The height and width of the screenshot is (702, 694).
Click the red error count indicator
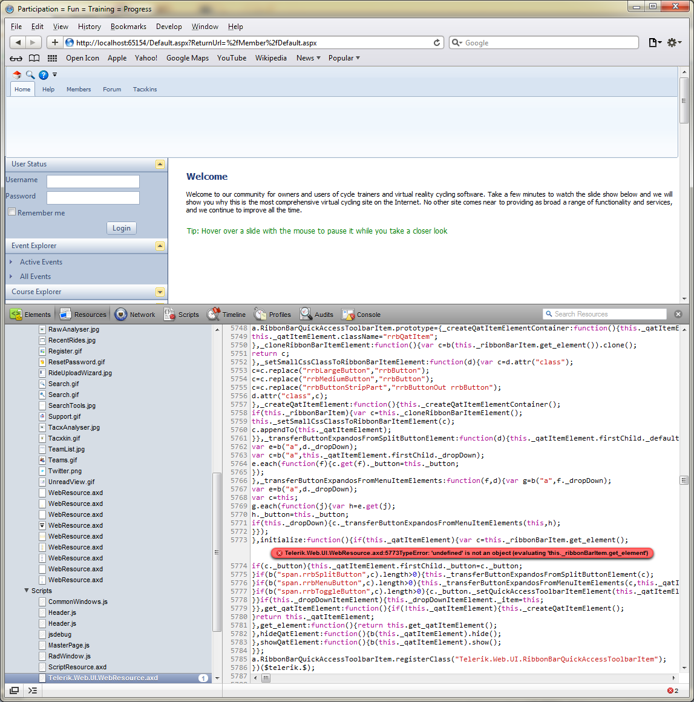672,691
